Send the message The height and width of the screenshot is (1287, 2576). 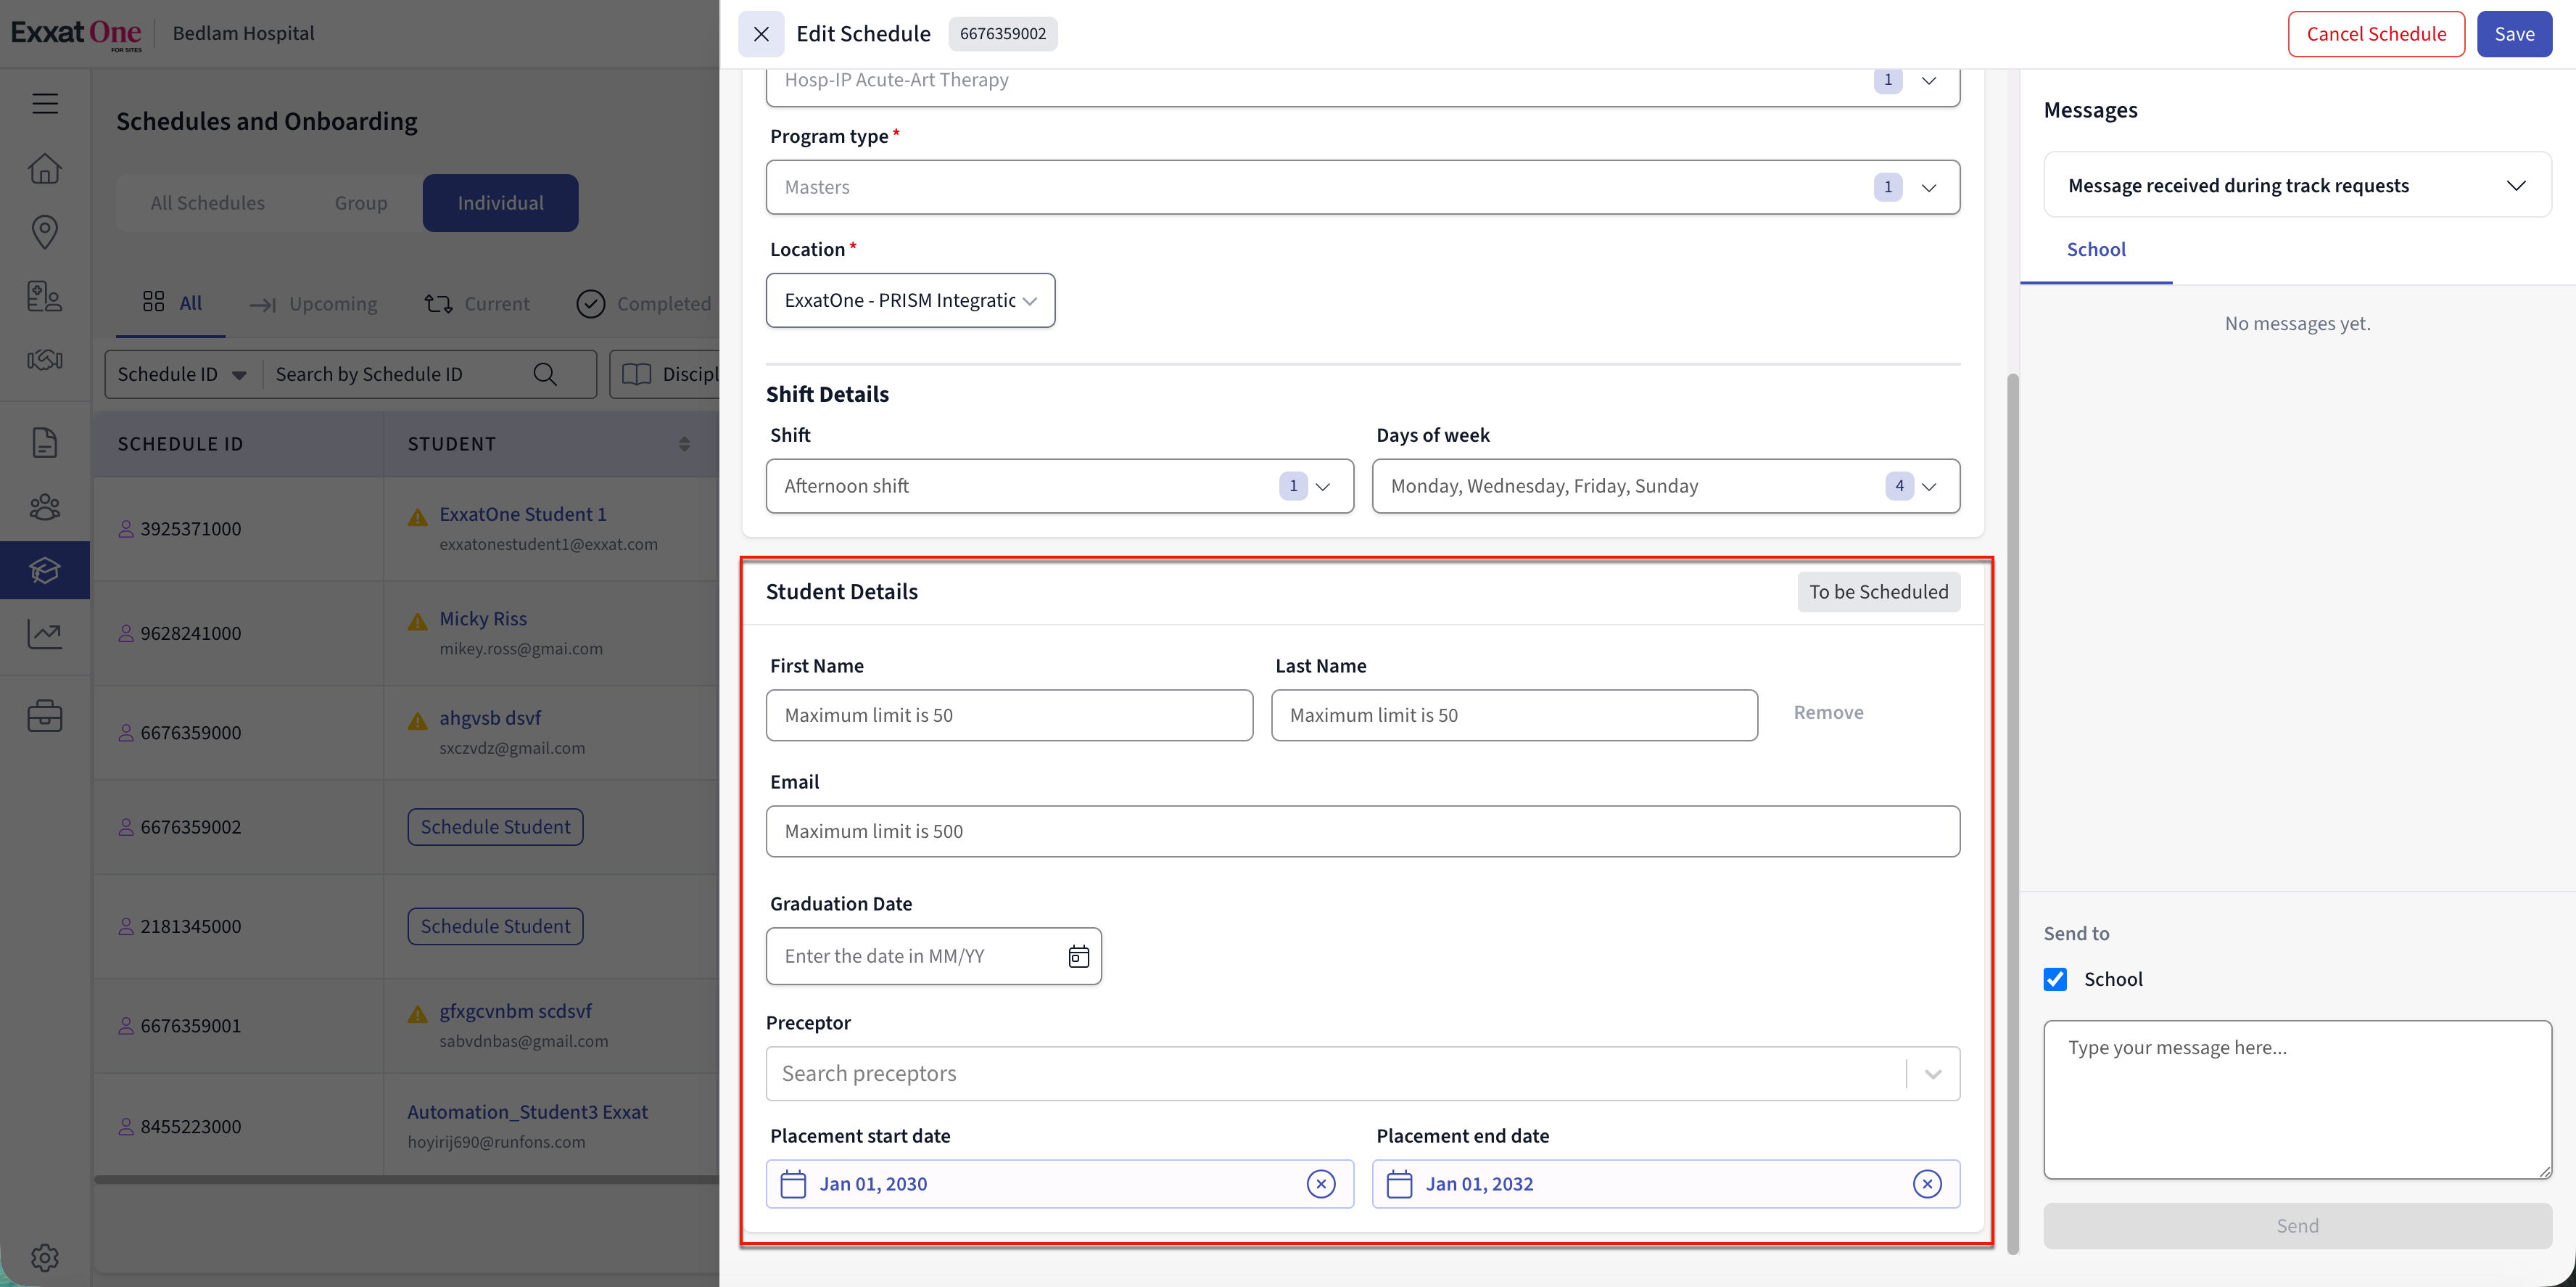point(2297,1225)
